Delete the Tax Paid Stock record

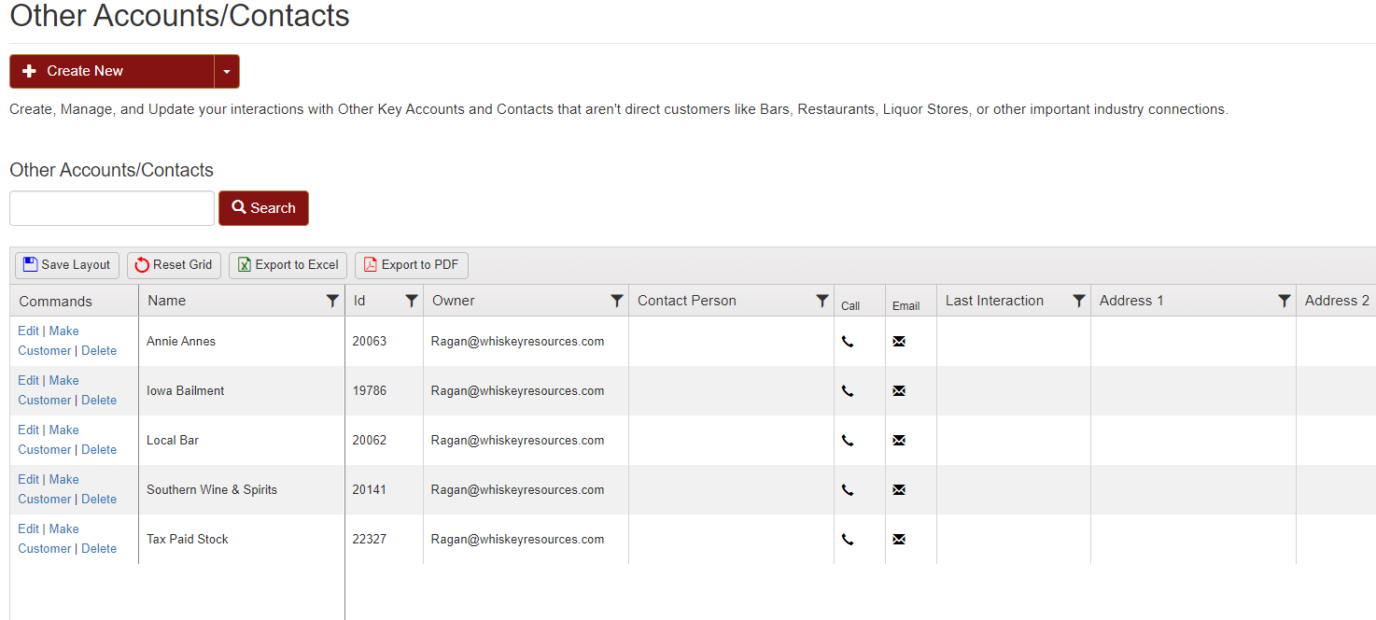click(99, 549)
